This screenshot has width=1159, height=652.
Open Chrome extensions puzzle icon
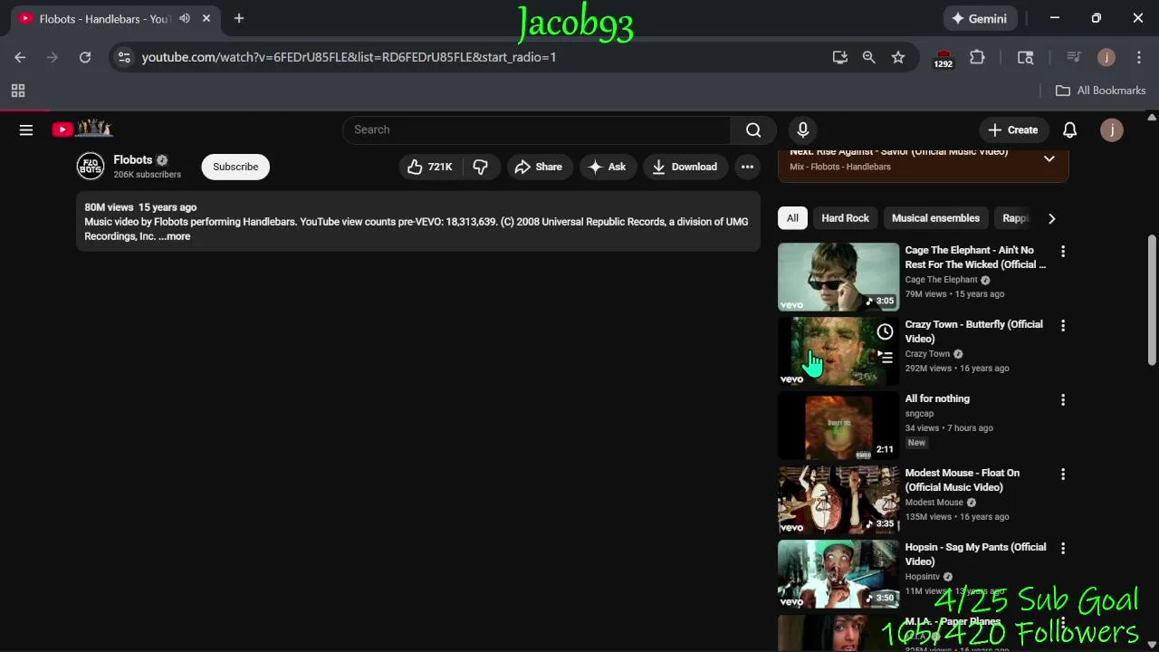pyautogui.click(x=977, y=57)
